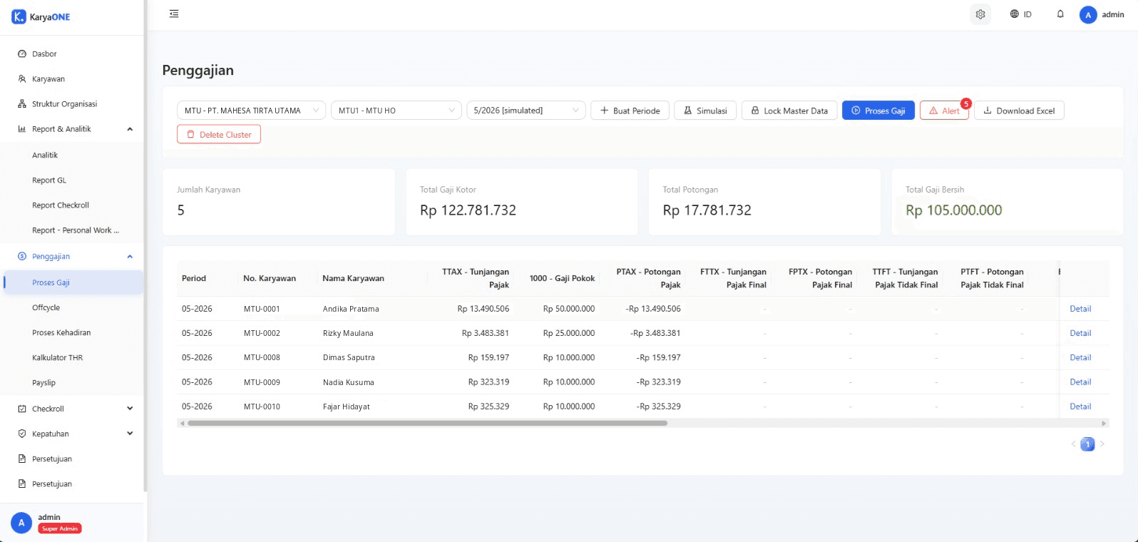Viewport: 1138px width, 542px height.
Task: Open period dropdown 5/2026 [simulated]
Action: [526, 111]
